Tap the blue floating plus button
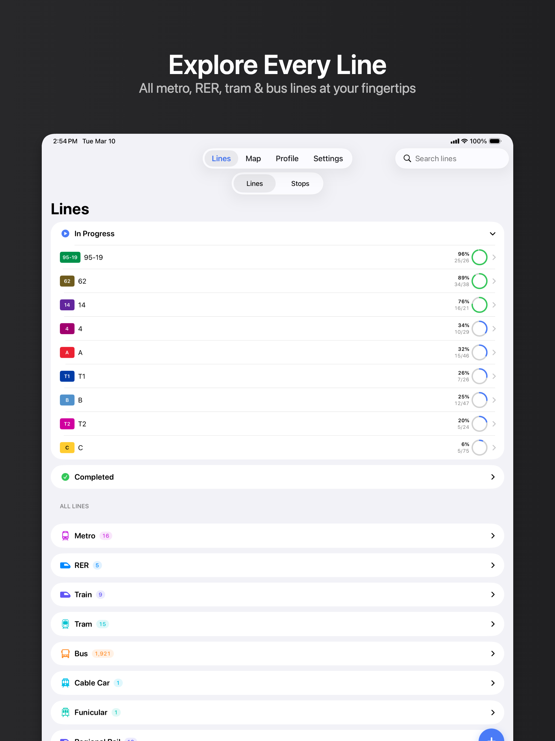Screen dimensions: 555x741 (491, 735)
